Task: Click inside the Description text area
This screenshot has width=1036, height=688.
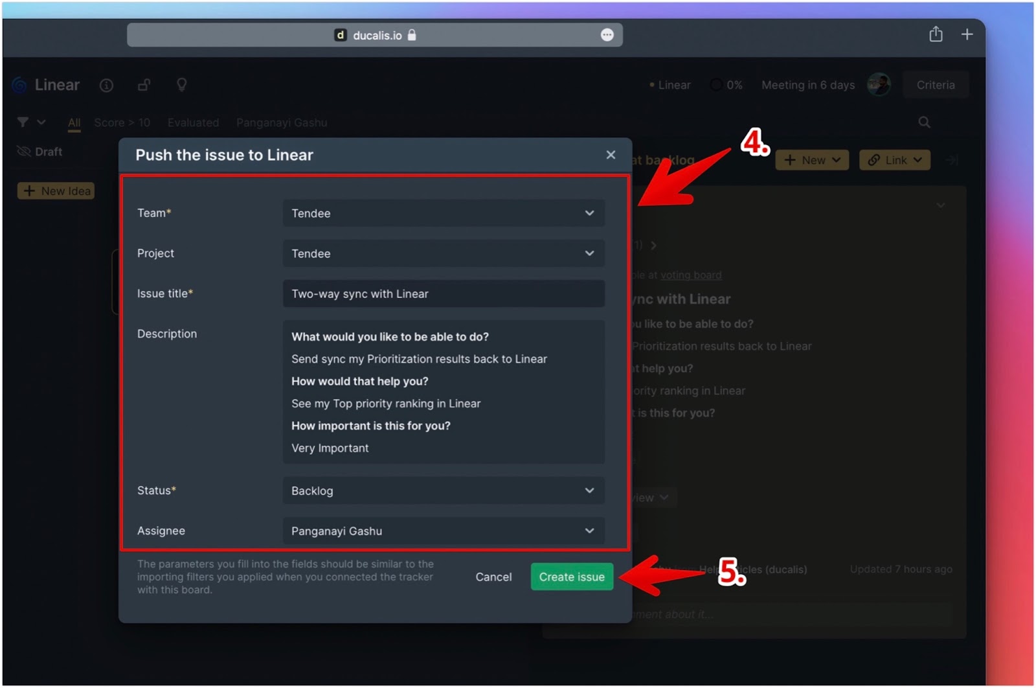Action: click(x=444, y=392)
